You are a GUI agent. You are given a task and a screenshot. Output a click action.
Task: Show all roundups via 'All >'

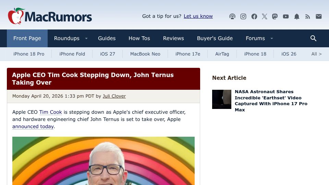point(316,54)
